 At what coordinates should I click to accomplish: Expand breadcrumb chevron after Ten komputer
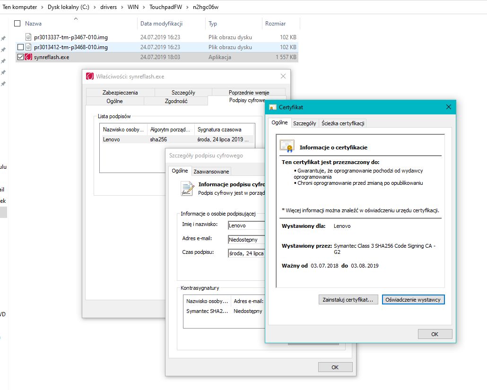(42, 7)
